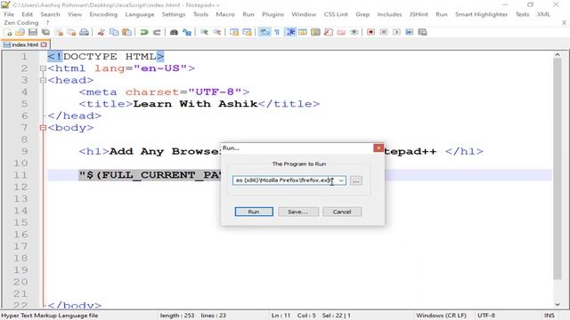Expand the Program to Run dropdown arrow
The height and width of the screenshot is (320, 570).
click(x=341, y=180)
